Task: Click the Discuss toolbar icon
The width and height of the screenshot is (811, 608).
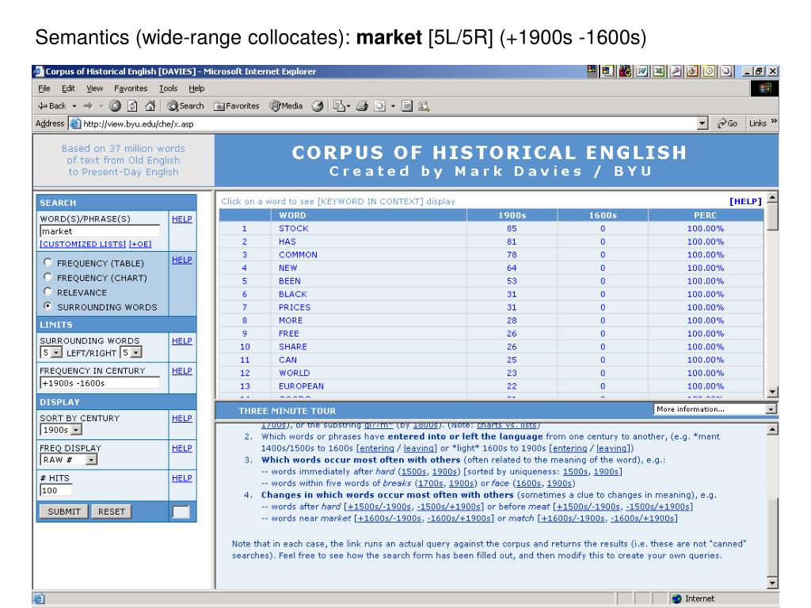Action: tap(407, 106)
